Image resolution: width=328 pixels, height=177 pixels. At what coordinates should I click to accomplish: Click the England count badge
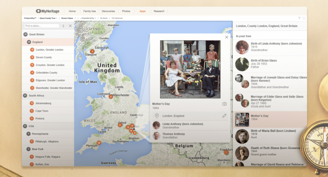point(29,42)
